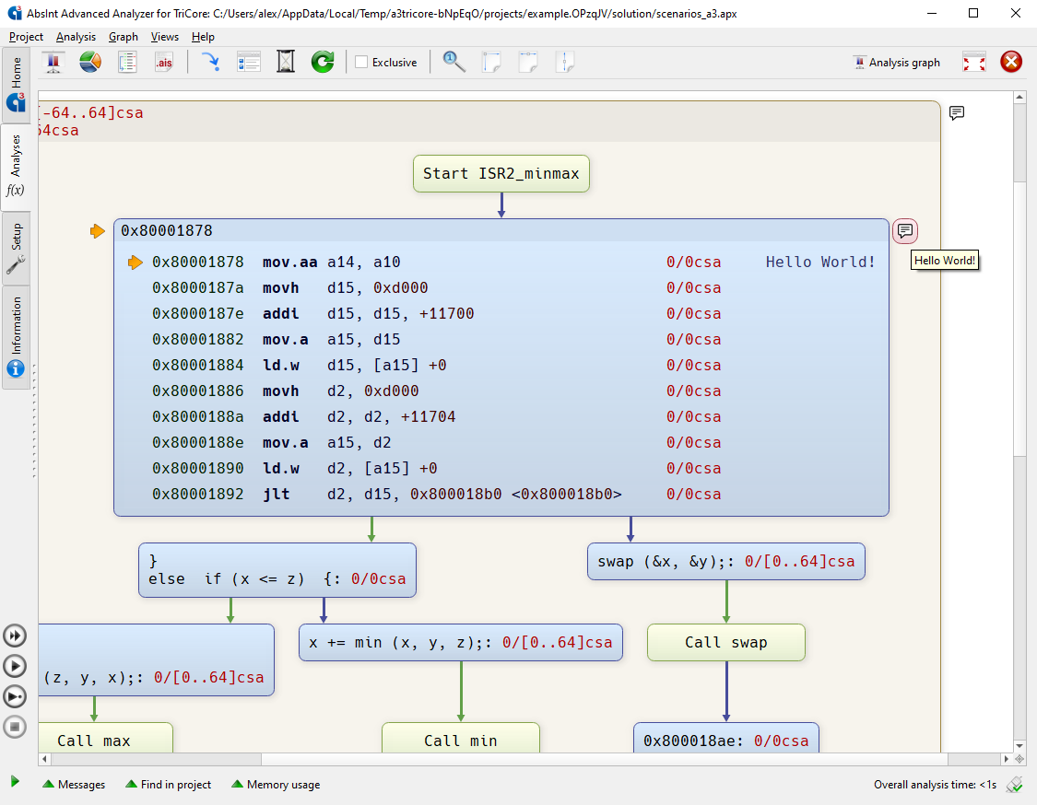Click the fast-forward run button
Image resolution: width=1037 pixels, height=805 pixels.
tap(15, 636)
